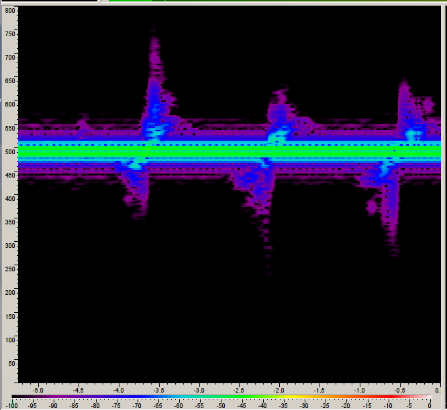This screenshot has width=447, height=410.
Task: Click the -90 value on the color scale
Action: pyautogui.click(x=53, y=406)
